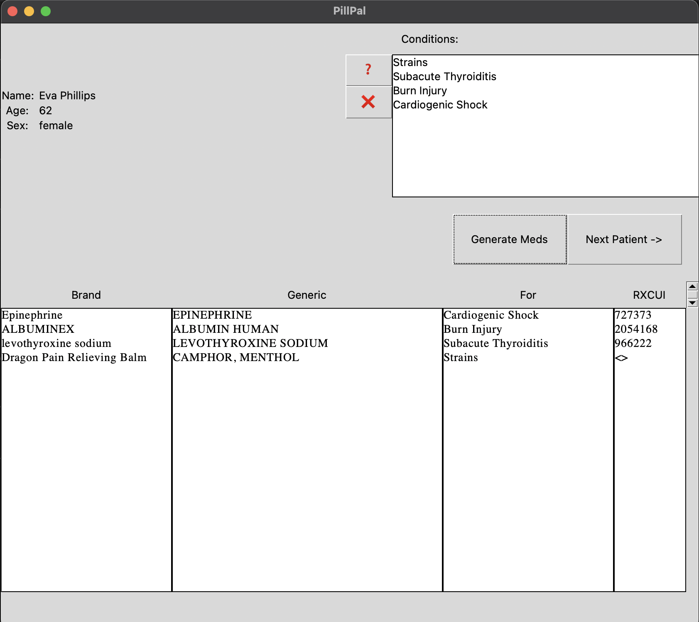Select Subacute Thyroiditis in Conditions list
This screenshot has height=622, width=699.
click(x=445, y=76)
